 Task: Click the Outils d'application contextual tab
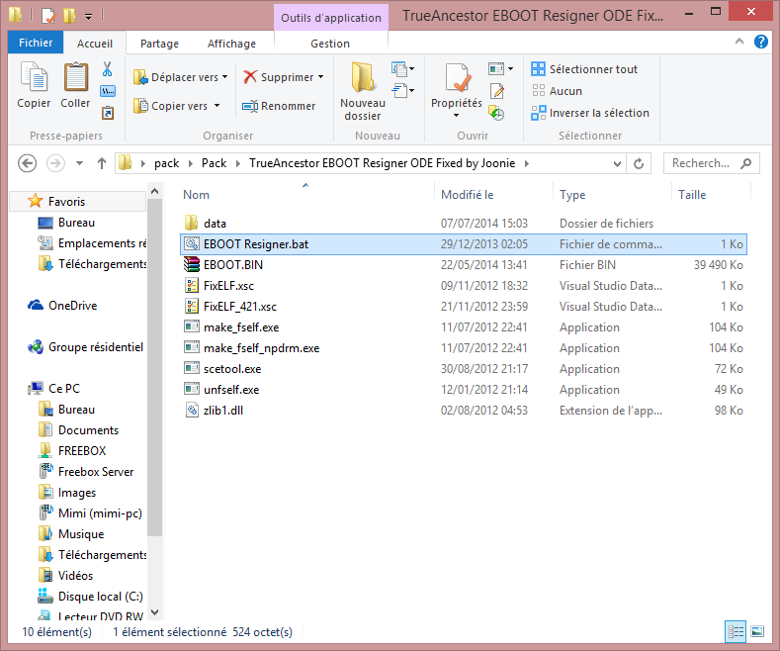331,18
